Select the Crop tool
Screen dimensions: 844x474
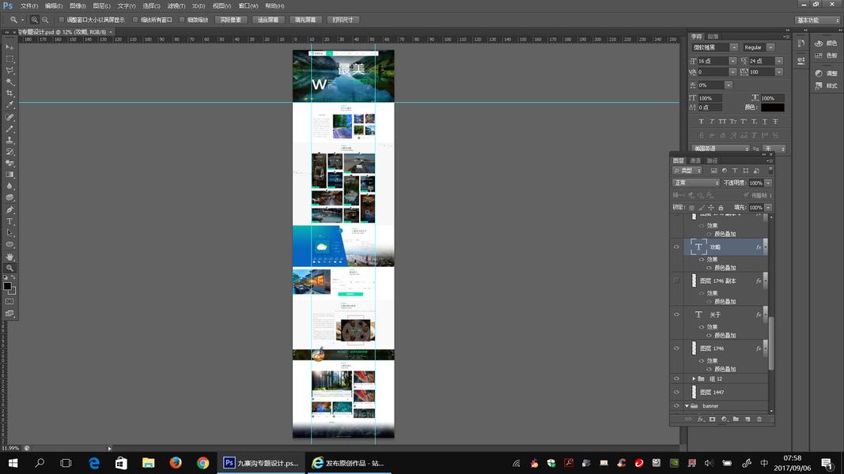click(x=9, y=93)
